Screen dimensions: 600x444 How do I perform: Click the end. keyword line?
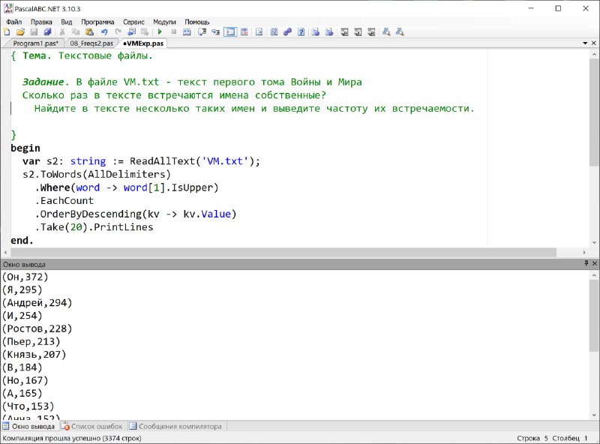coord(22,240)
